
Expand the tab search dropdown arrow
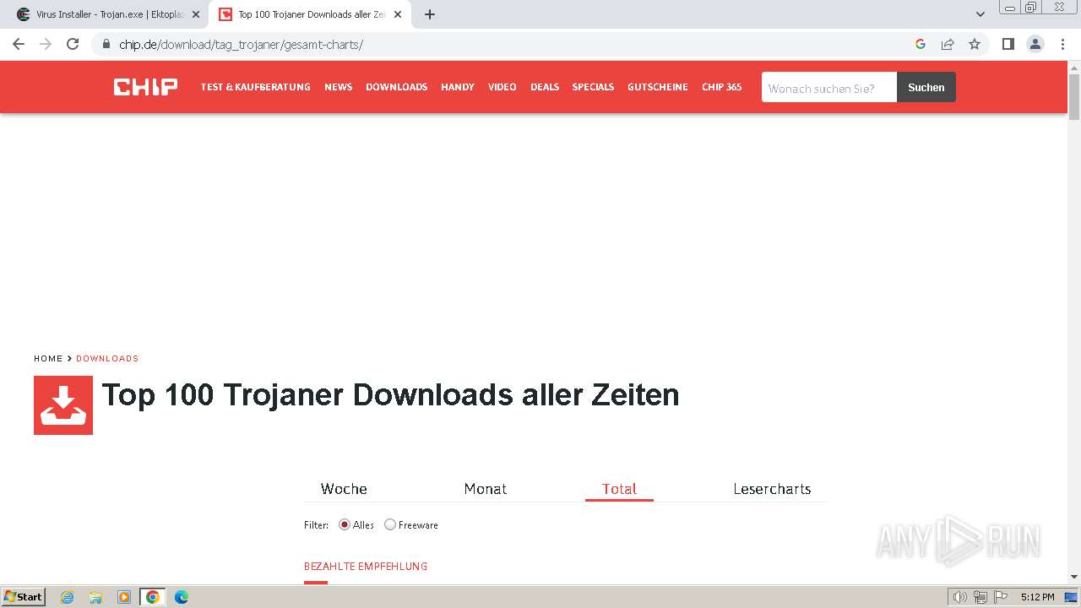click(981, 14)
